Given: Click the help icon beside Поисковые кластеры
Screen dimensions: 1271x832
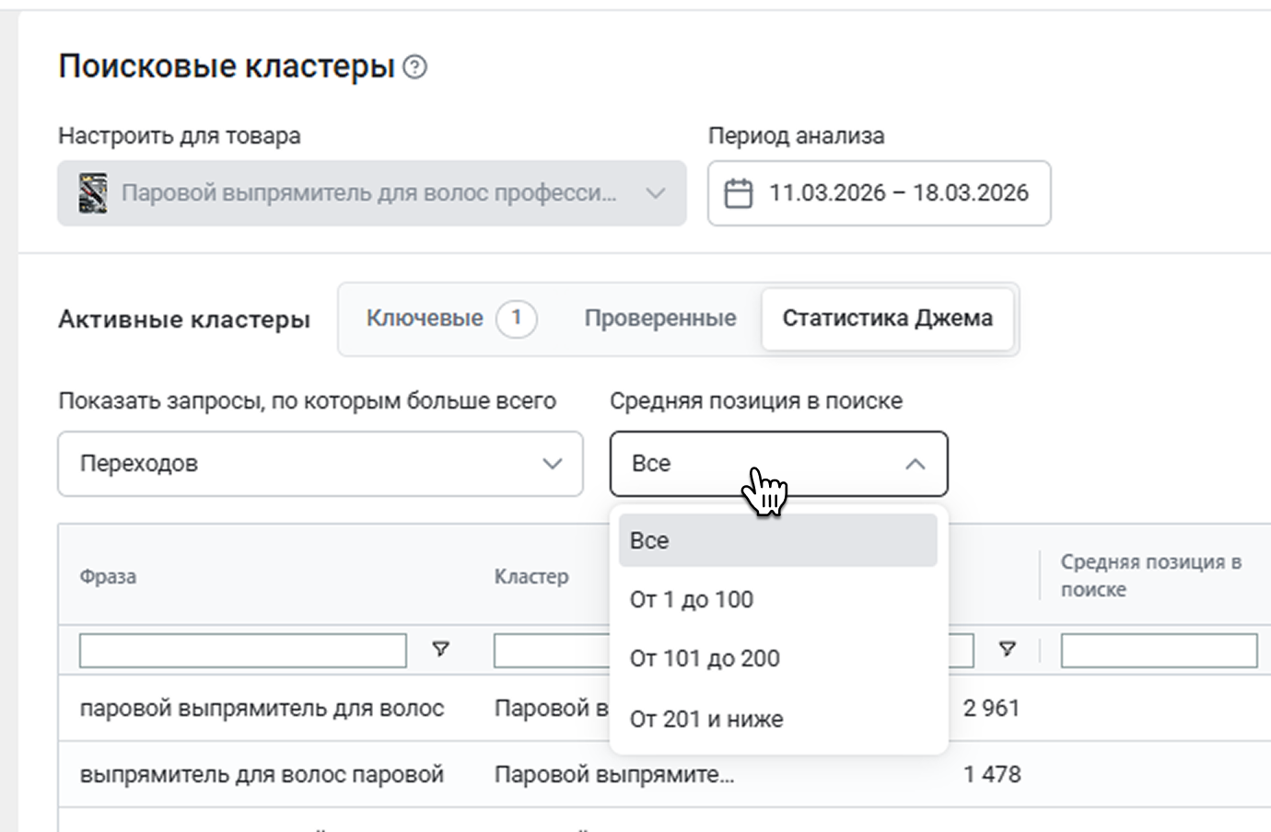Looking at the screenshot, I should click(x=415, y=67).
